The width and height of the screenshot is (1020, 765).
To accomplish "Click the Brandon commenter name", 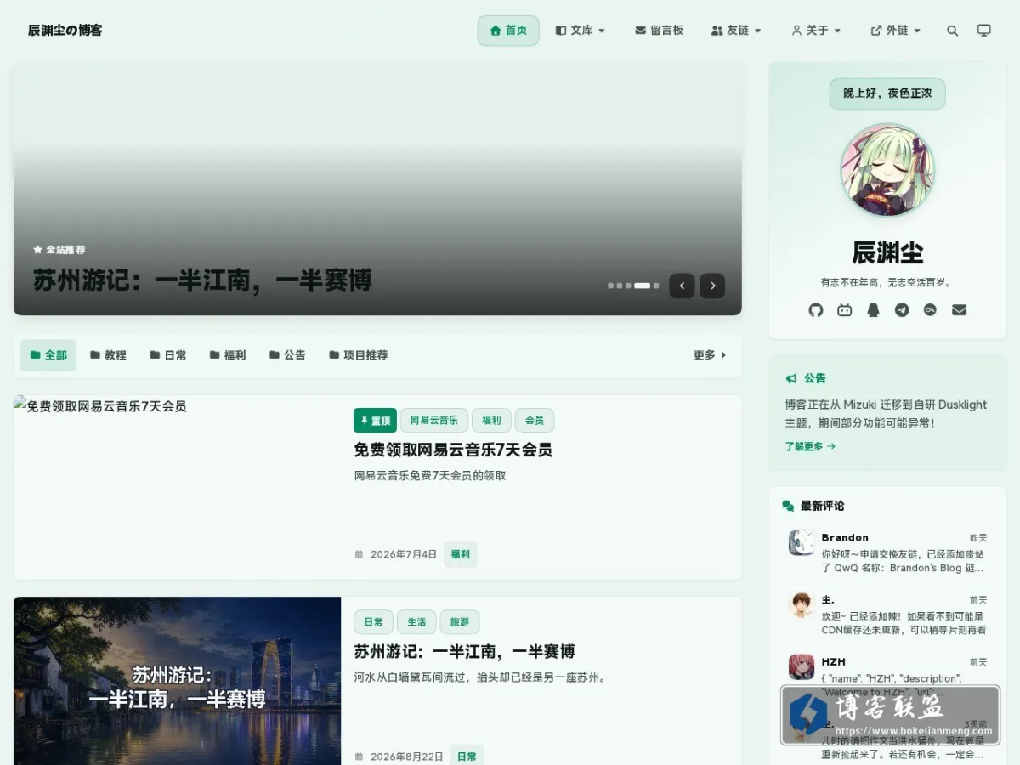I will coord(845,537).
